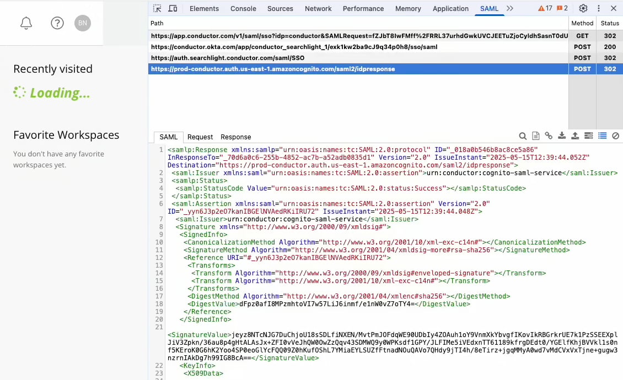Switch to the Console tab
This screenshot has height=380, width=623.
coord(243,8)
